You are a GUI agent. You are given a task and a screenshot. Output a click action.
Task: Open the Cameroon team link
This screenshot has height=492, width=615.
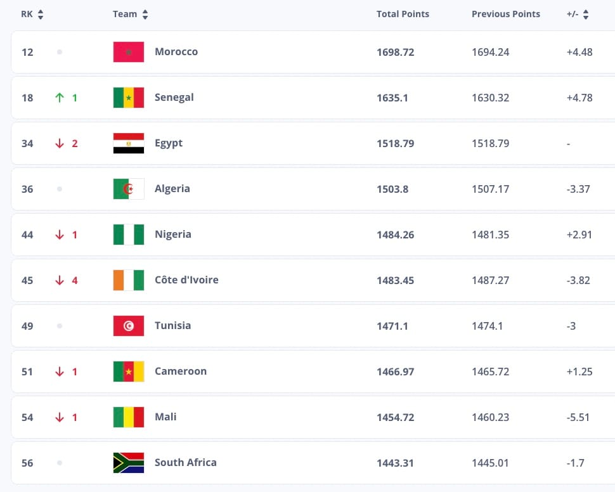(x=181, y=371)
